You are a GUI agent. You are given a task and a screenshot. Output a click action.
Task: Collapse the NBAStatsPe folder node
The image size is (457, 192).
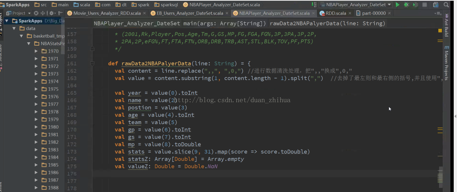[29, 43]
